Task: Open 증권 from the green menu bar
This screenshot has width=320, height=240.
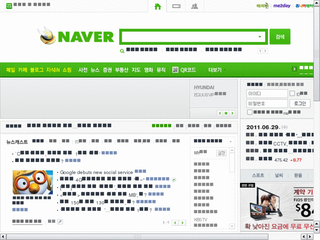Action: (x=107, y=70)
